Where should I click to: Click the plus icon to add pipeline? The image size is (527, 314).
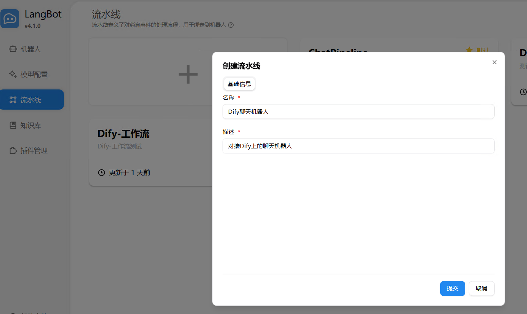pyautogui.click(x=188, y=74)
